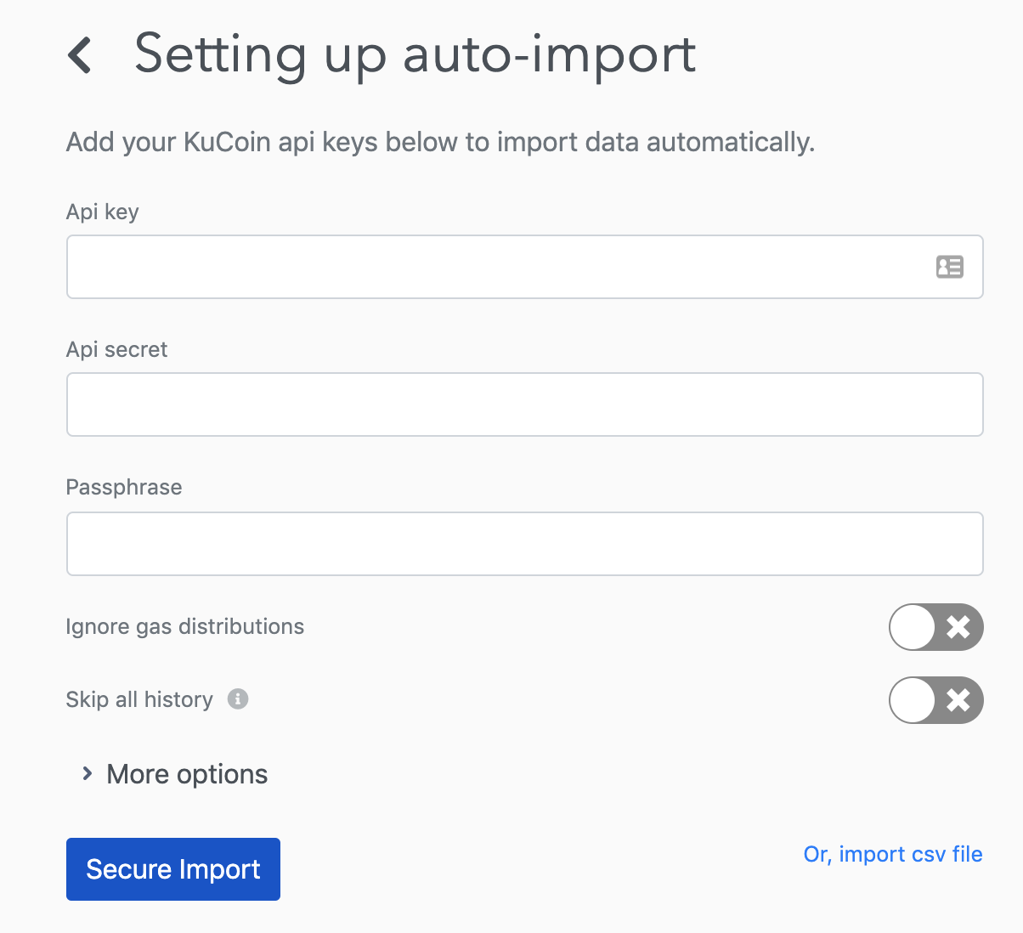The image size is (1023, 933).
Task: Click the 'Api secret' field label
Action: (x=117, y=349)
